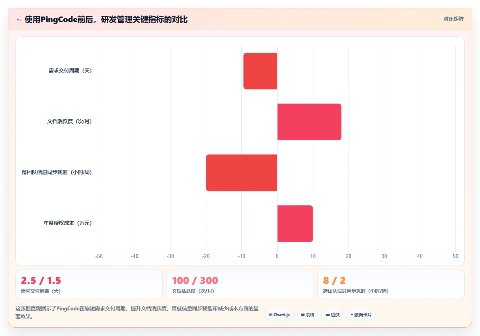Screen dimensions: 480x336
Task: Click the 文档活跃度（次/月） axis label
Action: pos(69,122)
